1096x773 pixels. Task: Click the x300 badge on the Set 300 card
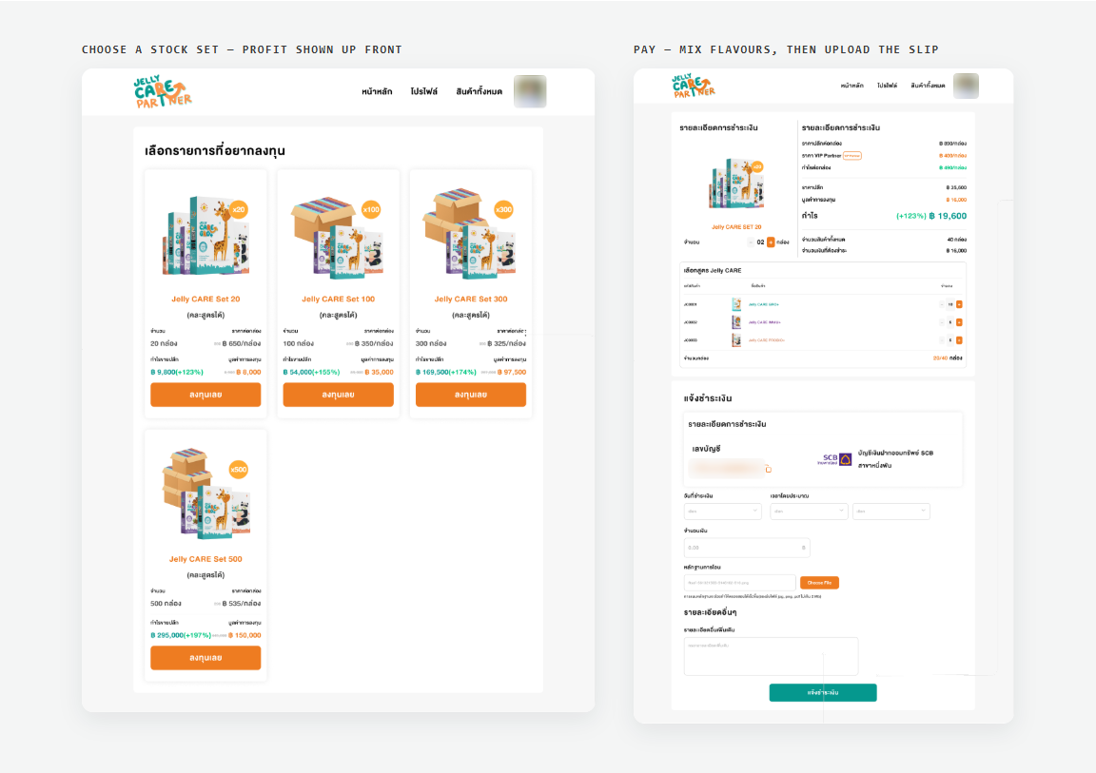pyautogui.click(x=503, y=209)
